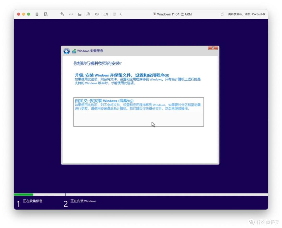Click the camera device toolbar icon
This screenshot has width=282, height=228.
point(88,14)
